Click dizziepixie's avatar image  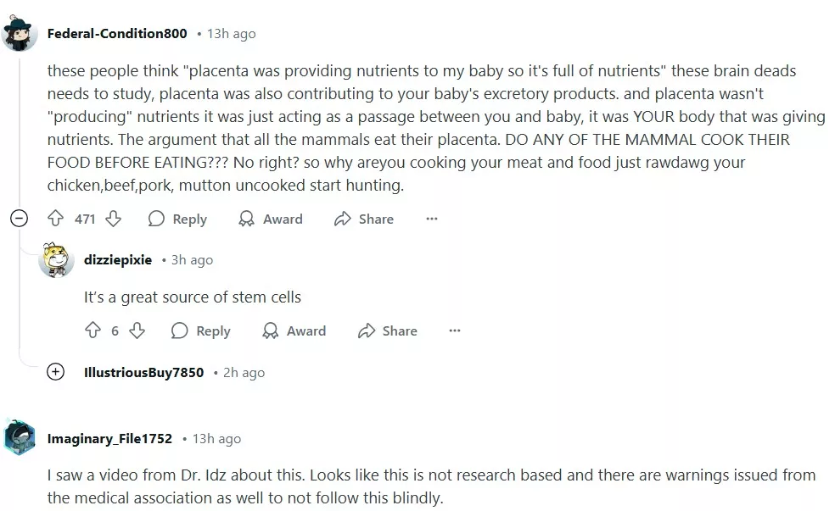(x=56, y=260)
